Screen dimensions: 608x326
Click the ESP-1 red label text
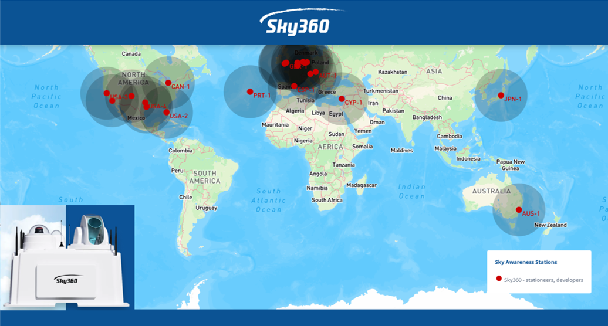306,90
